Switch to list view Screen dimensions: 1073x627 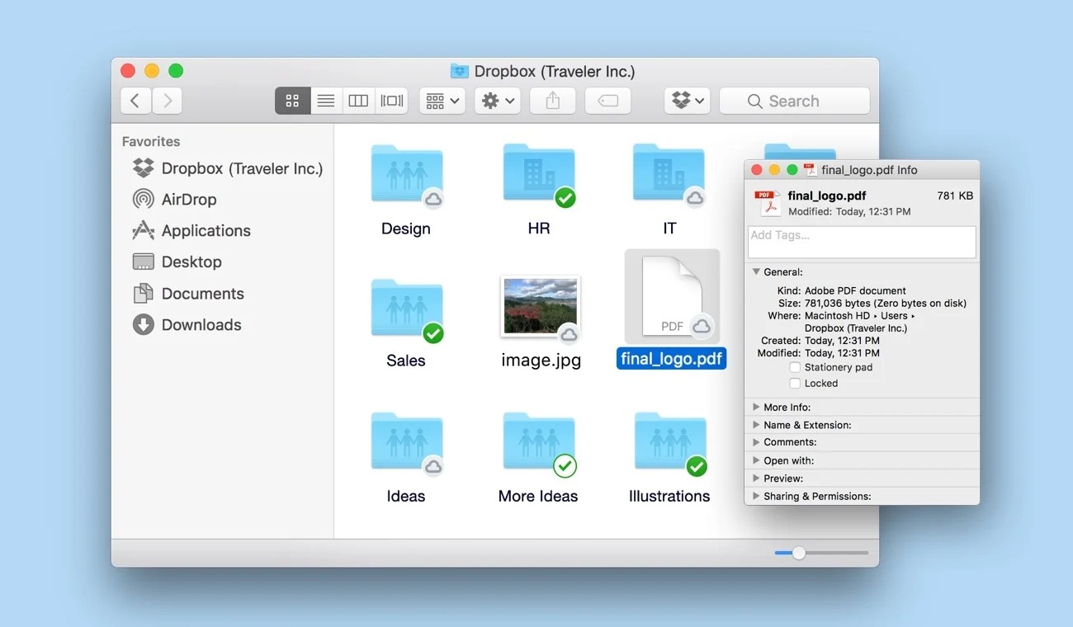[325, 100]
